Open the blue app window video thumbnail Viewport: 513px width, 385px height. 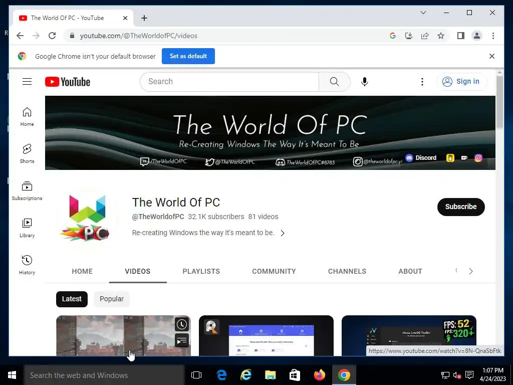(266, 335)
